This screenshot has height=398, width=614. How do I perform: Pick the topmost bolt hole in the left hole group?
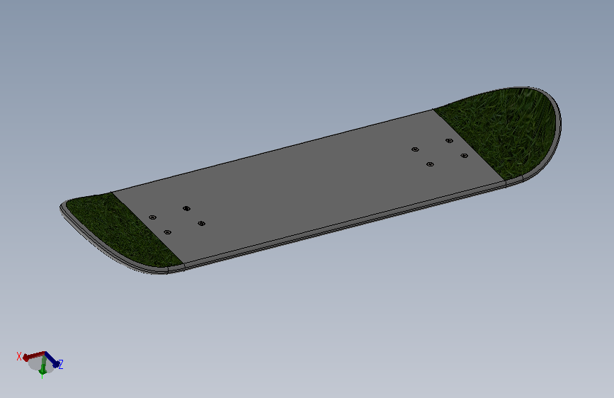(x=186, y=208)
